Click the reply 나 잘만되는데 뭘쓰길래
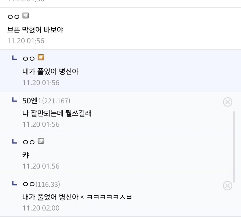This screenshot has height=217, width=241. pos(57,113)
